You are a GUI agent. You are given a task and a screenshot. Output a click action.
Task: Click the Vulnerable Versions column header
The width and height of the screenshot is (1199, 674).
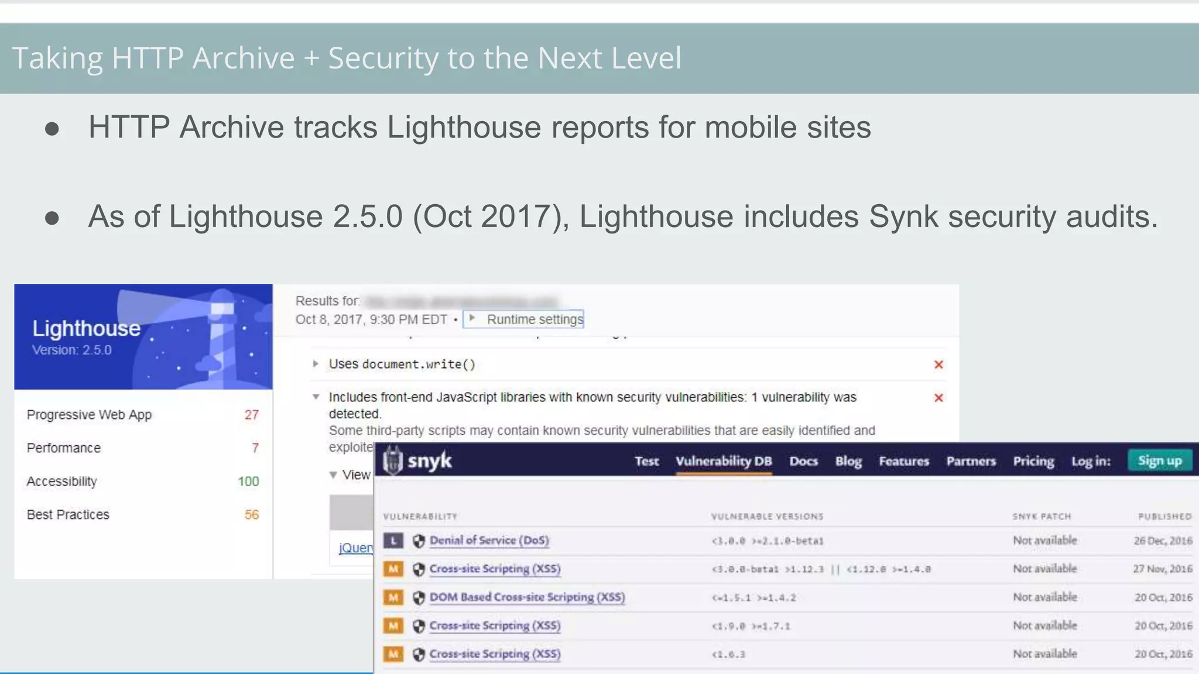767,517
